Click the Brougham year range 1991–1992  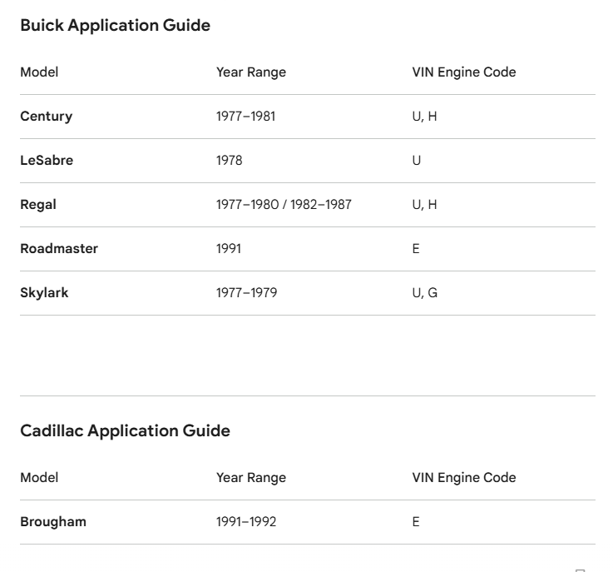246,522
